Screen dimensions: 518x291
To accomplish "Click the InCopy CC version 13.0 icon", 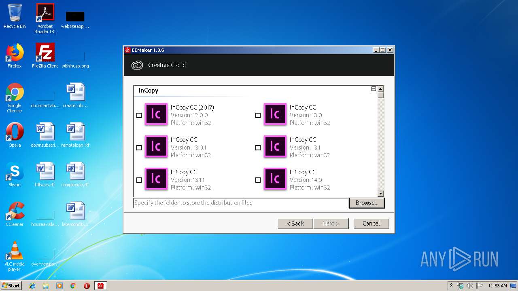I will coord(275,114).
